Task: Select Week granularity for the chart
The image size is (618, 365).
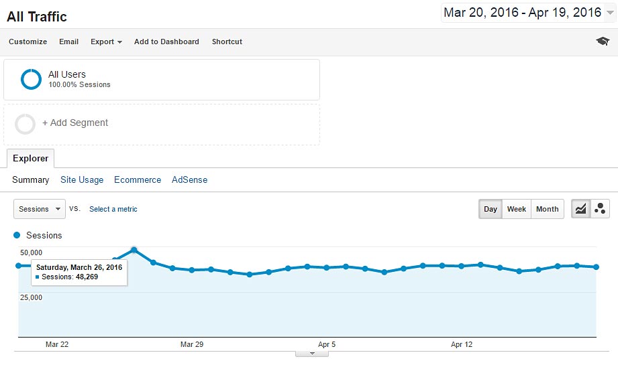Action: click(516, 209)
